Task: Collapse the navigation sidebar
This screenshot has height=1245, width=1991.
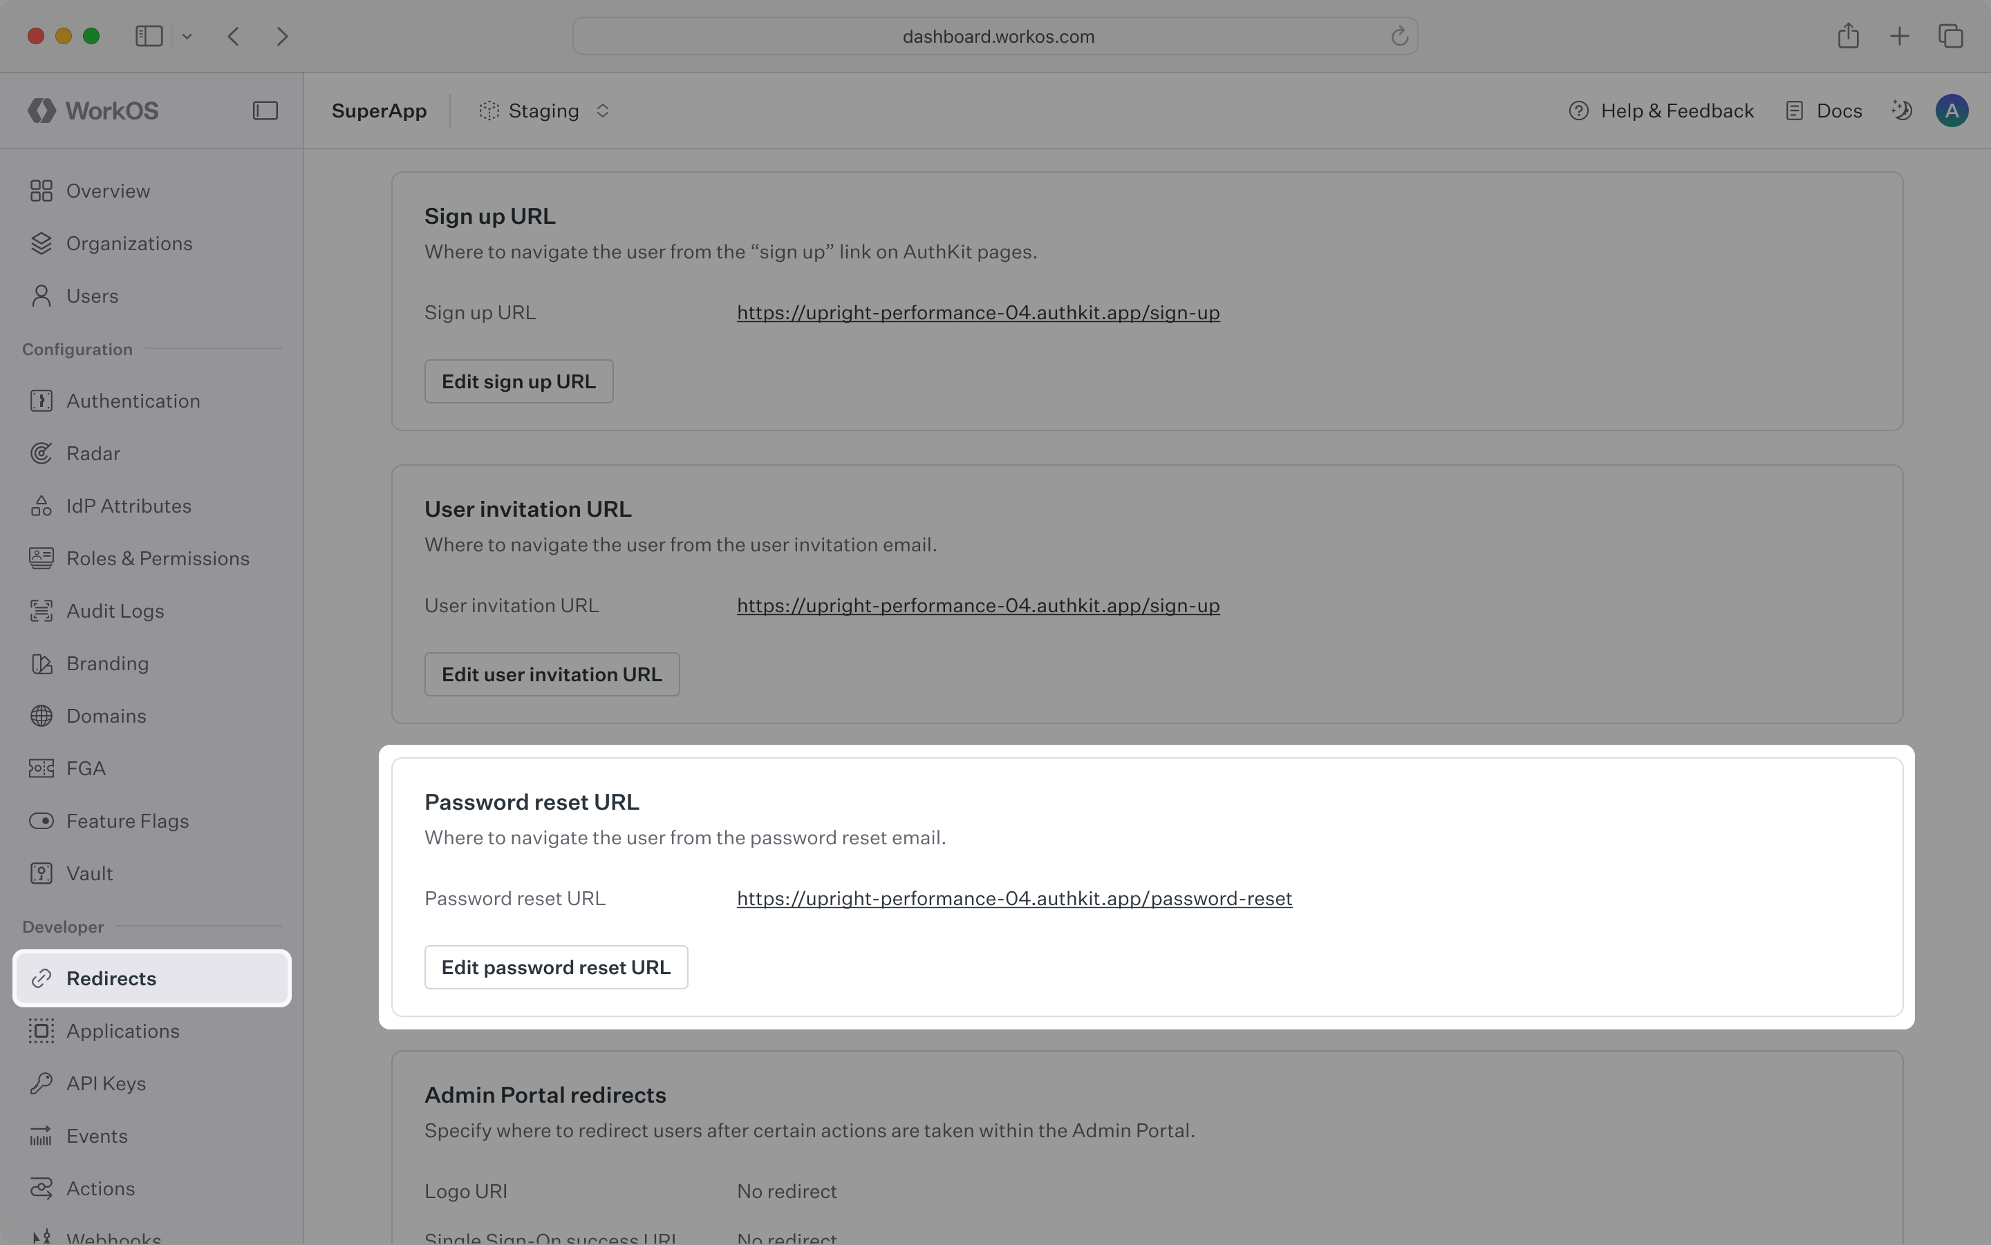Action: [265, 111]
